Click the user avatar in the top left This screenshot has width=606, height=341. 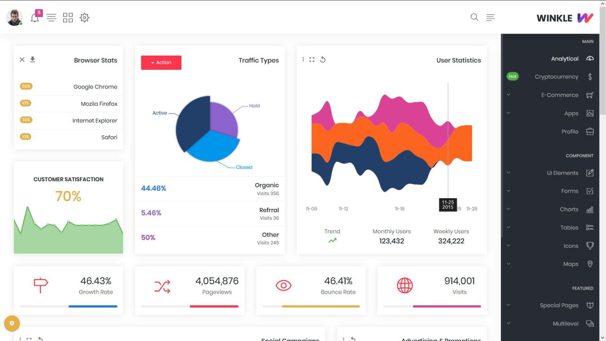[x=14, y=17]
